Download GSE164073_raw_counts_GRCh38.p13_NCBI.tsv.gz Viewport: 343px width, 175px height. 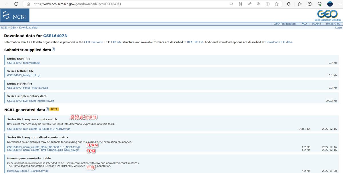click(39, 129)
